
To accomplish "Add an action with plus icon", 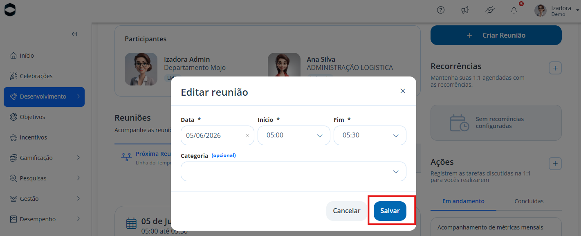I will 555,164.
